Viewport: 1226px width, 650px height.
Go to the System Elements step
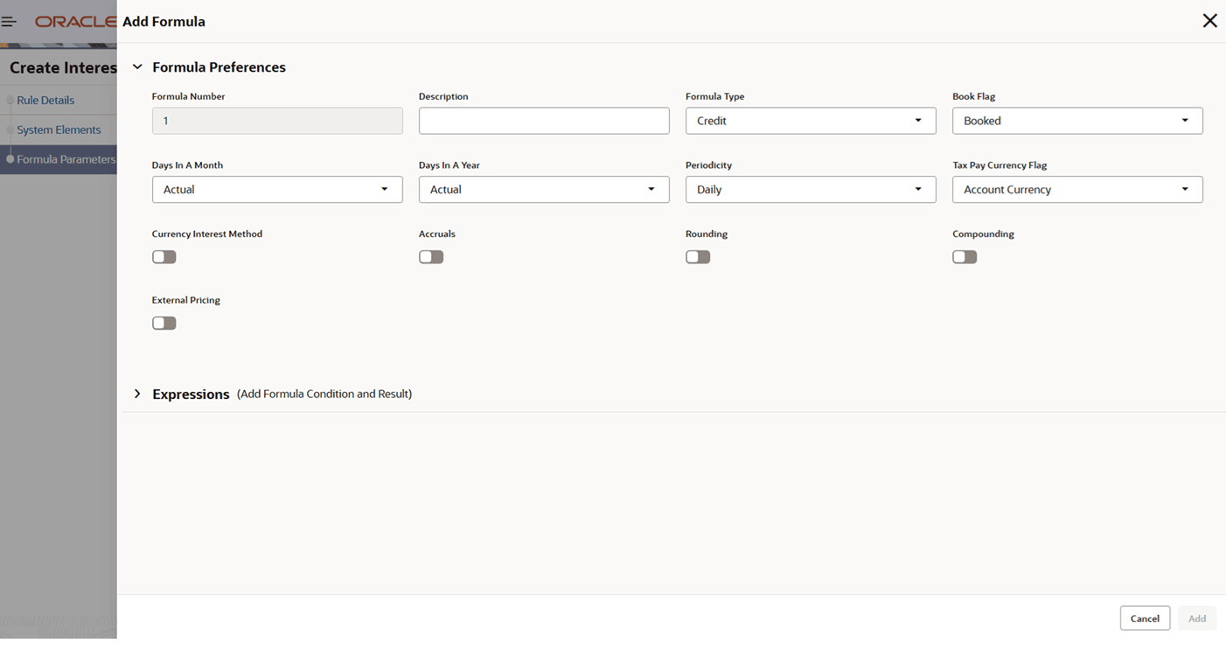(59, 130)
